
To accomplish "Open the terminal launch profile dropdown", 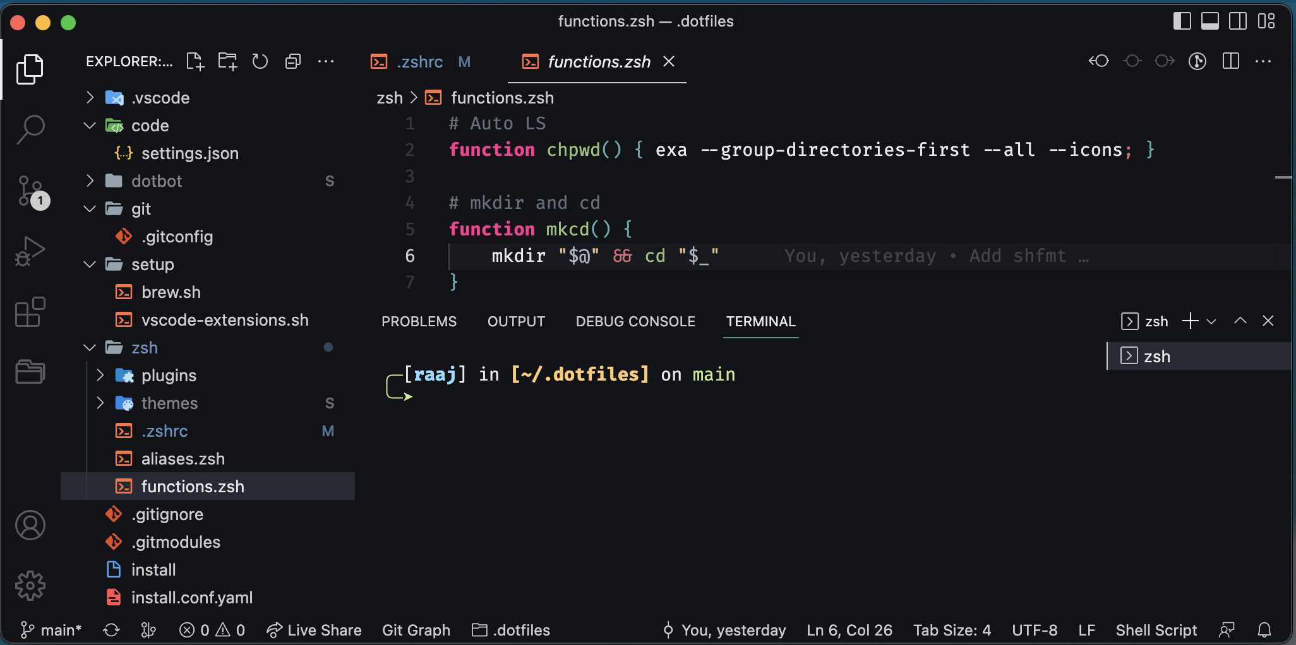I will click(x=1211, y=321).
